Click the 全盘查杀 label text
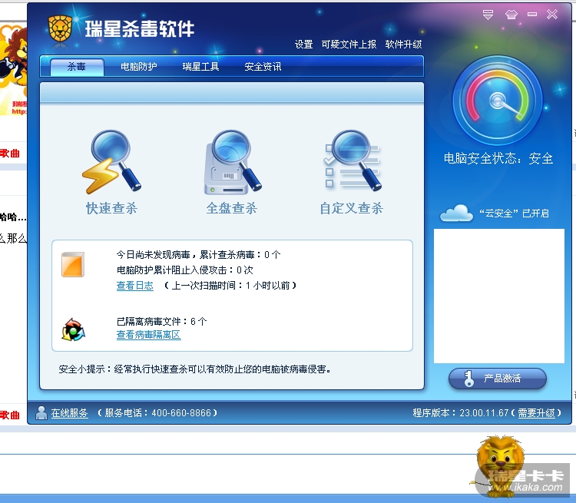This screenshot has height=503, width=576. pyautogui.click(x=232, y=208)
